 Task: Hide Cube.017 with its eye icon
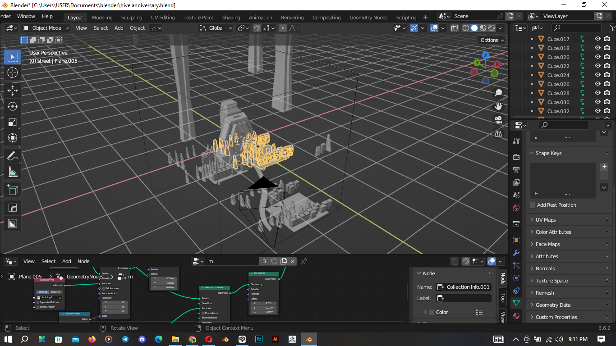point(598,39)
